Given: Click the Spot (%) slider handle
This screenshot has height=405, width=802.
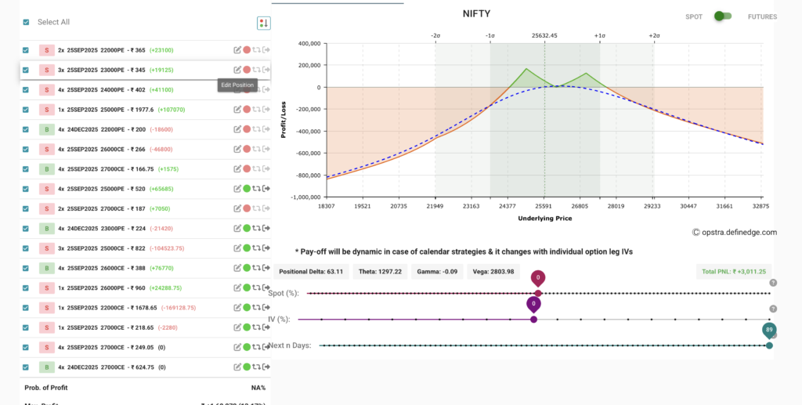Looking at the screenshot, I should [x=538, y=293].
